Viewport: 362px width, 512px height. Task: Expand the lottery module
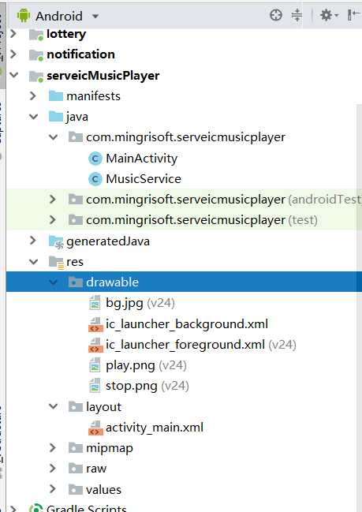tap(13, 33)
